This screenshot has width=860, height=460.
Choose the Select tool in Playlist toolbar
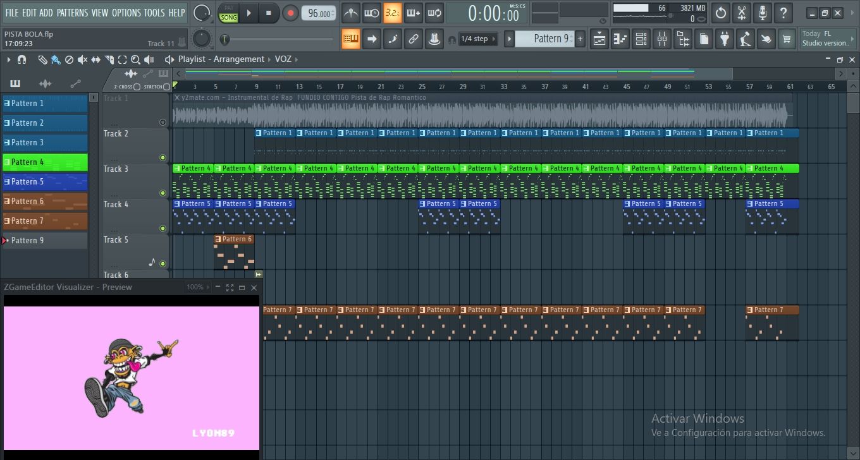click(123, 59)
